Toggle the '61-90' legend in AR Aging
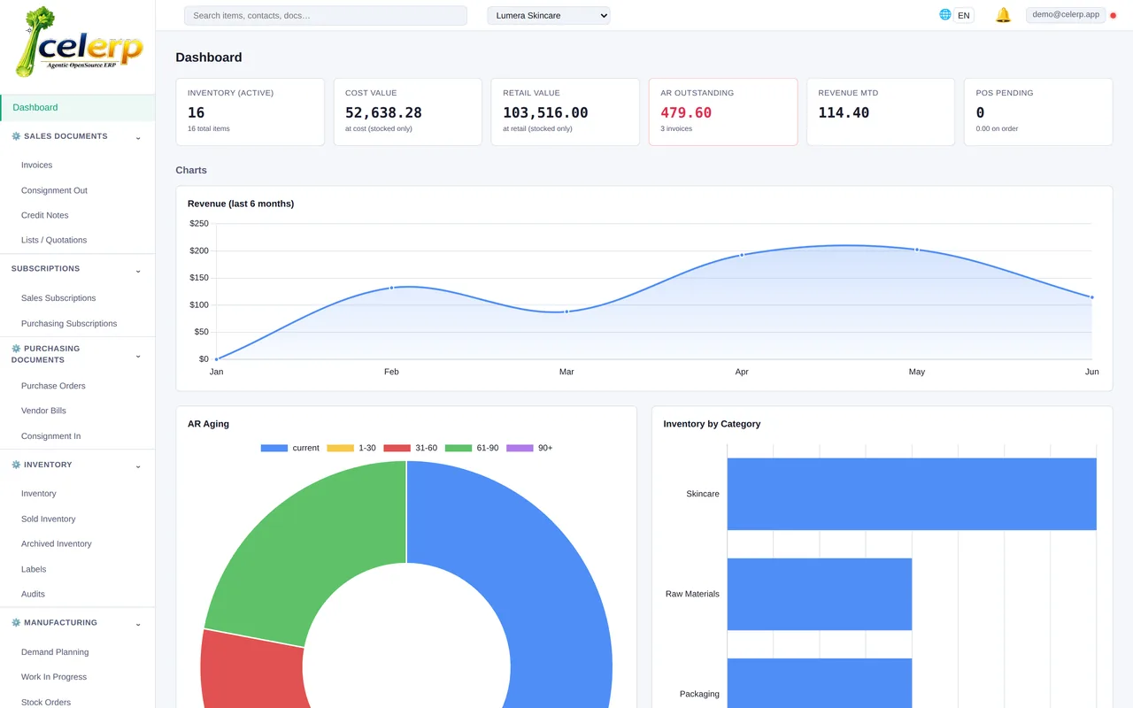The width and height of the screenshot is (1133, 708). pos(472,448)
